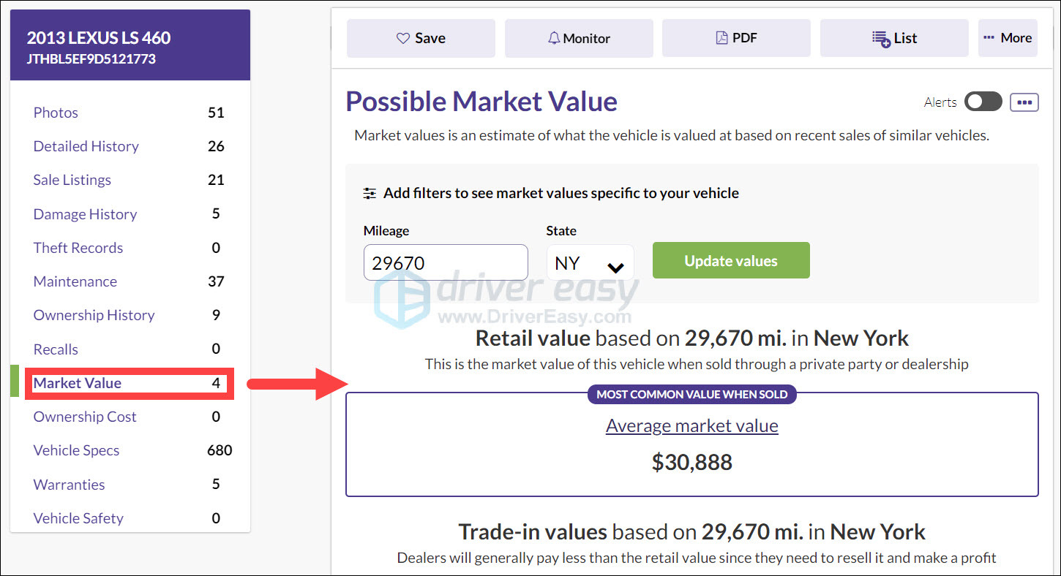Open the options ellipsis next to Alerts
Image resolution: width=1061 pixels, height=576 pixels.
coord(1024,102)
